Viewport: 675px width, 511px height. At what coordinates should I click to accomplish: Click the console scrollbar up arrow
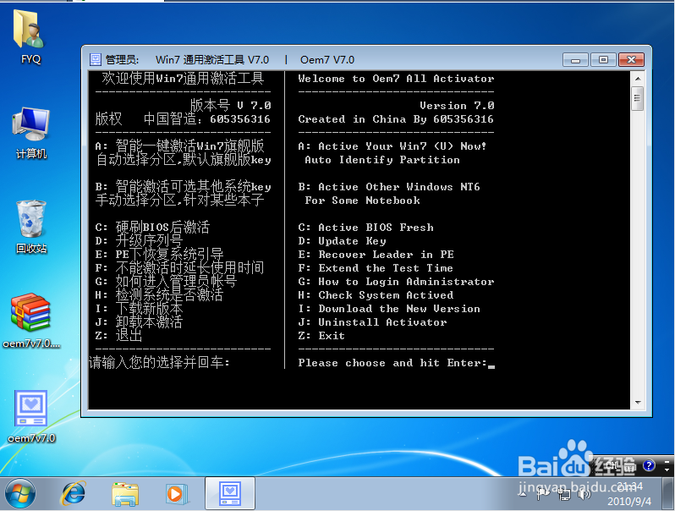(638, 79)
